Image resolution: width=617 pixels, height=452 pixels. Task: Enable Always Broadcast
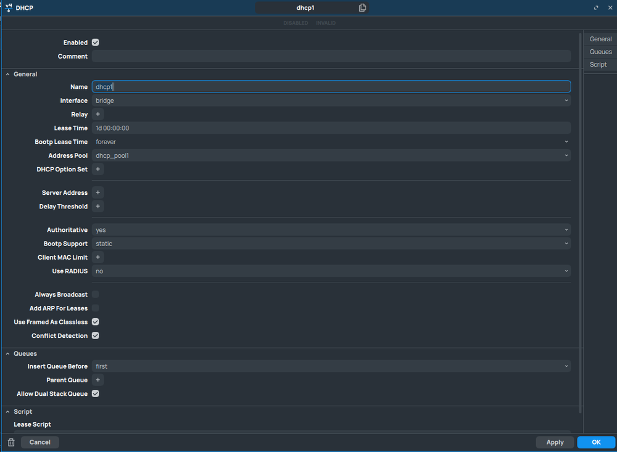point(94,294)
